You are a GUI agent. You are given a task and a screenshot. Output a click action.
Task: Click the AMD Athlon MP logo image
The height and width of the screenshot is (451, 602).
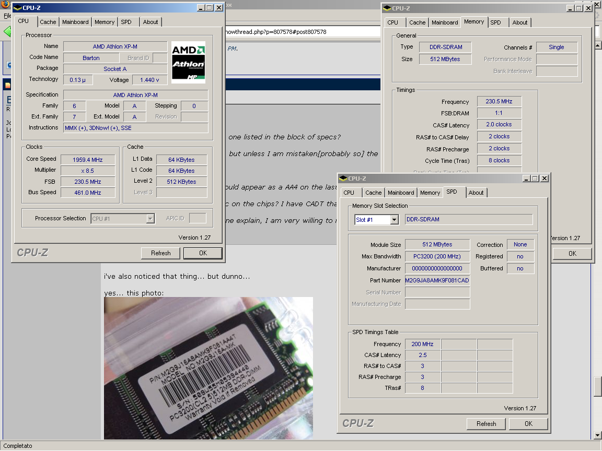point(188,63)
